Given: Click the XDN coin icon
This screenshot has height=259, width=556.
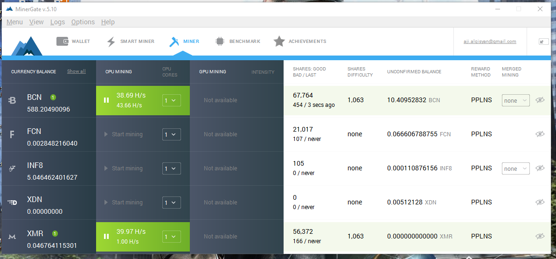Looking at the screenshot, I should coord(13,203).
